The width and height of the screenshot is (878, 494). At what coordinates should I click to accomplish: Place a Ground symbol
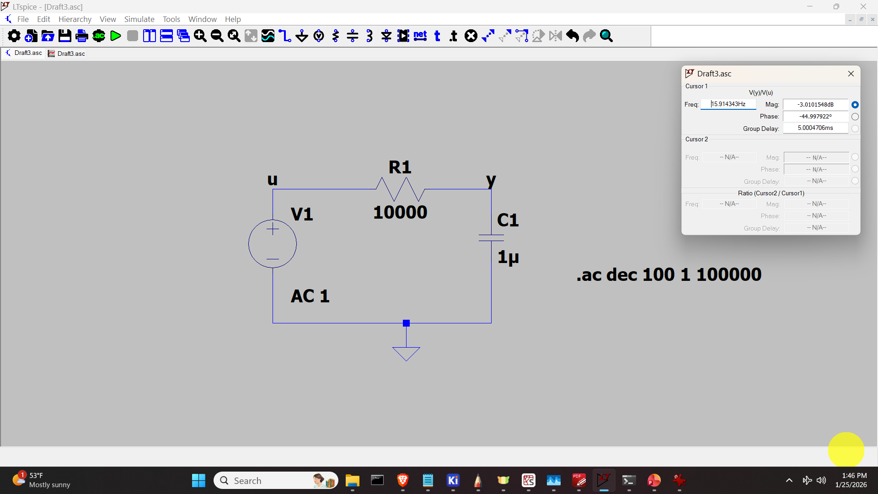(x=302, y=36)
